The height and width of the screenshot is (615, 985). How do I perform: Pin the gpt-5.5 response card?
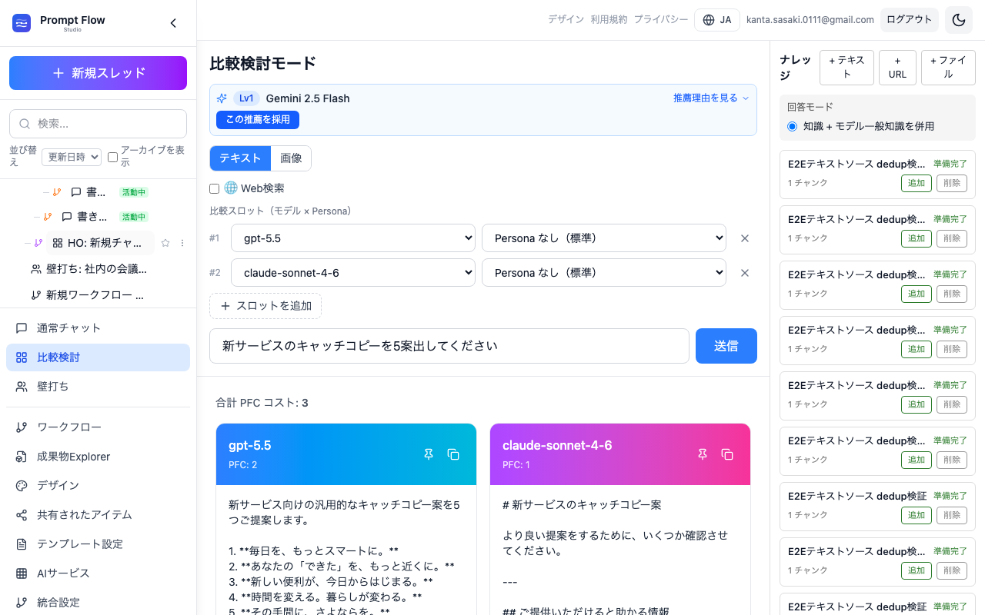click(429, 454)
